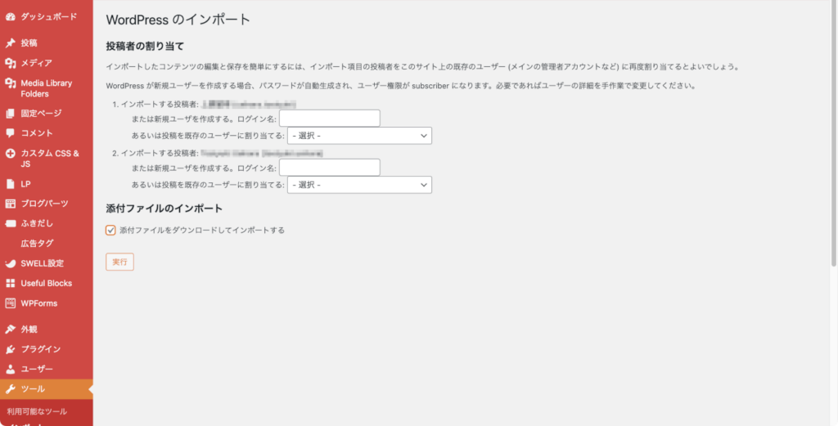Click the comment bubble icon

pyautogui.click(x=10, y=133)
